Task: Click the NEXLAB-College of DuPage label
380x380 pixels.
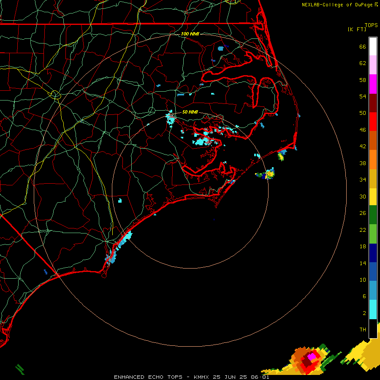Action: [337, 5]
